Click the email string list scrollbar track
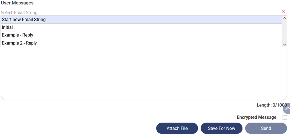The image size is (290, 136). pos(285,31)
